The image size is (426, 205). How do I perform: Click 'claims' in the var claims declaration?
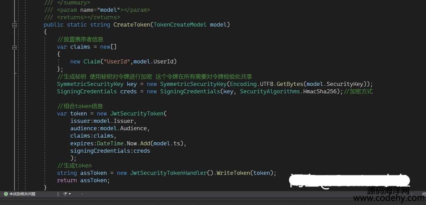tap(80, 47)
